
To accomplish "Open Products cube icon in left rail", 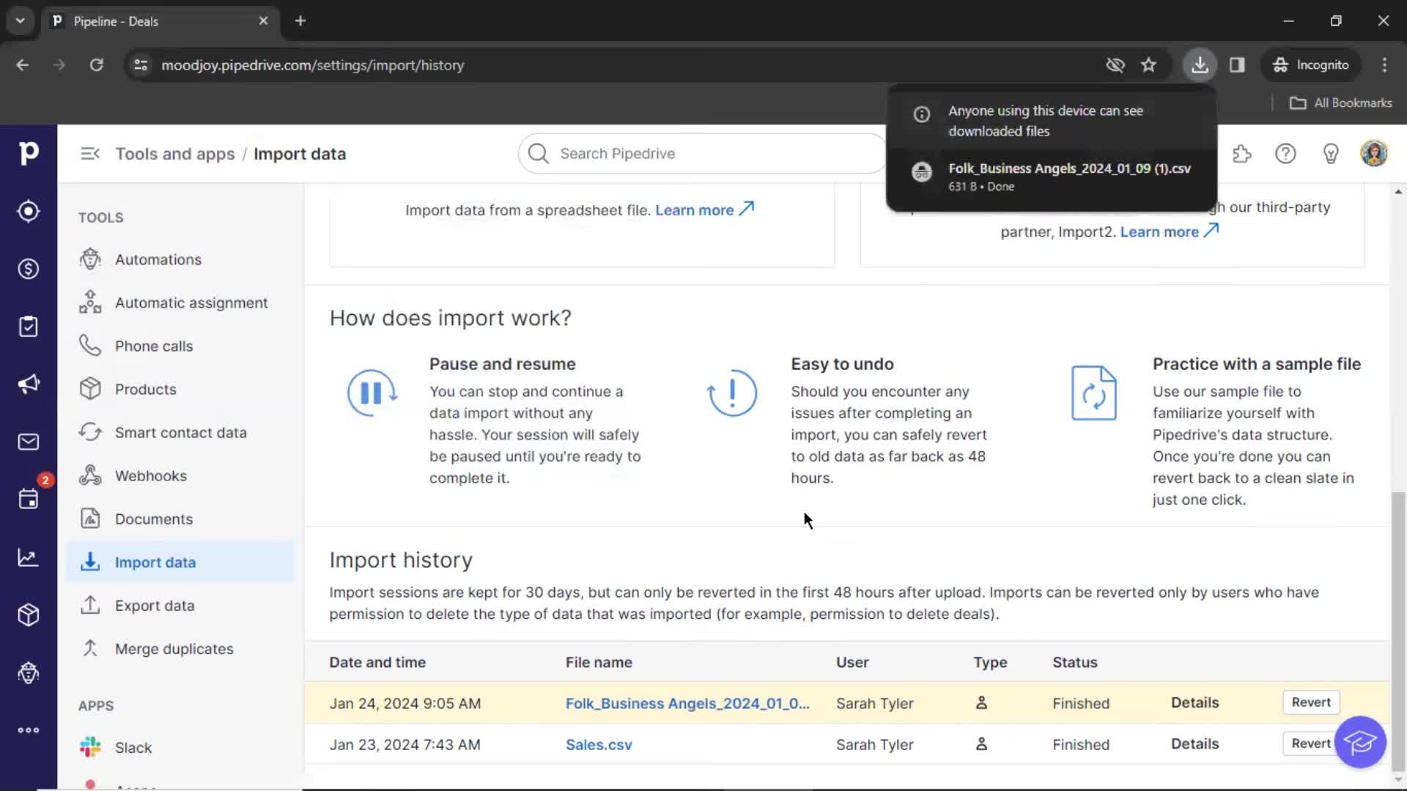I will tap(29, 614).
